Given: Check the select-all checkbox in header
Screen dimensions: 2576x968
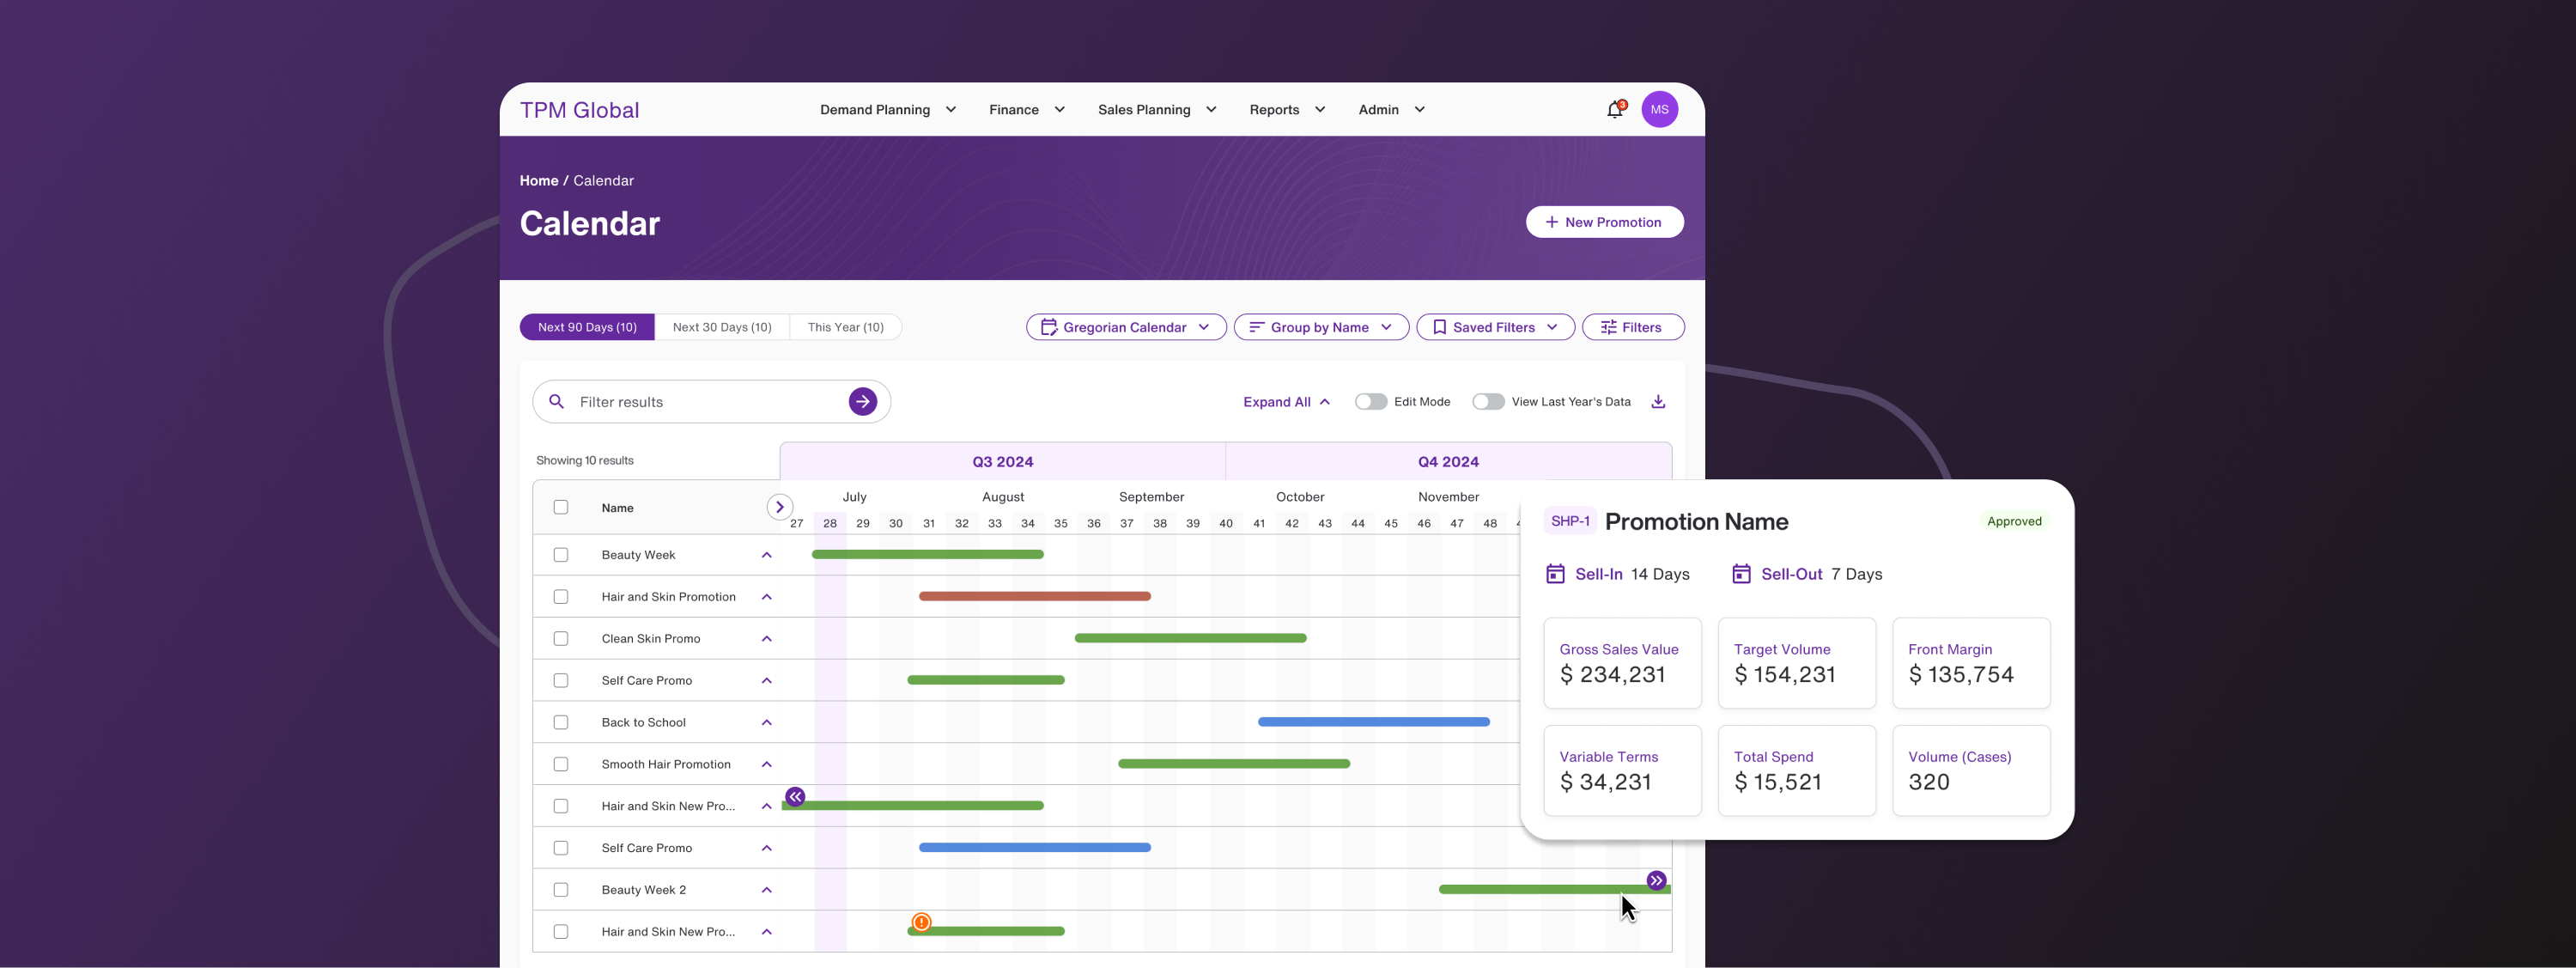Looking at the screenshot, I should pyautogui.click(x=561, y=507).
